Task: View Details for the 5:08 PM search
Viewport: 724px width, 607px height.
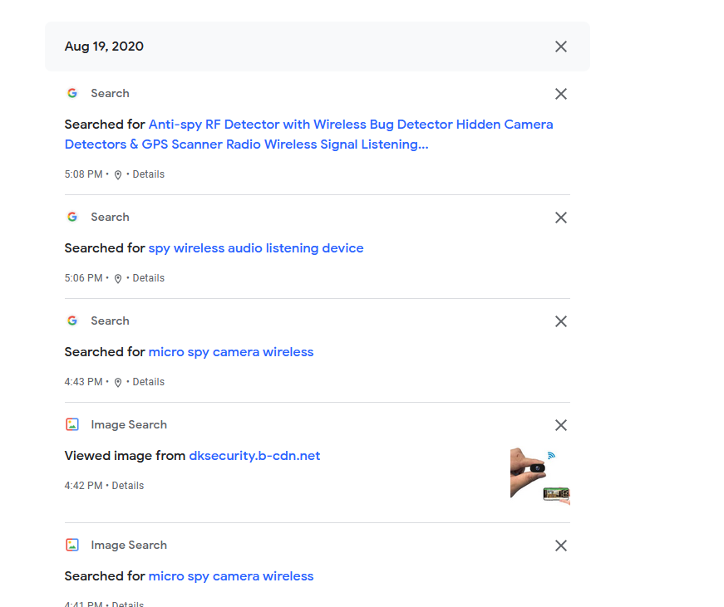Action: click(x=149, y=174)
